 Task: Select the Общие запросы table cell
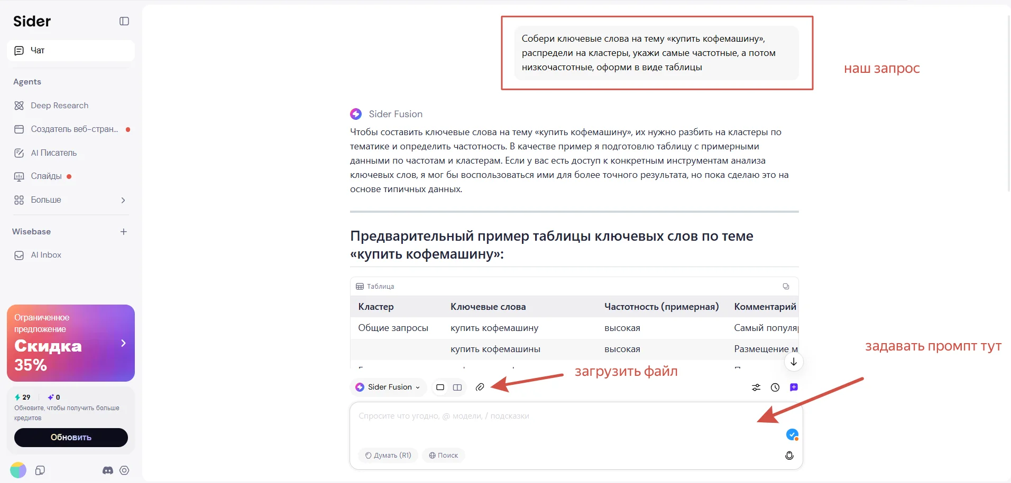click(x=393, y=328)
